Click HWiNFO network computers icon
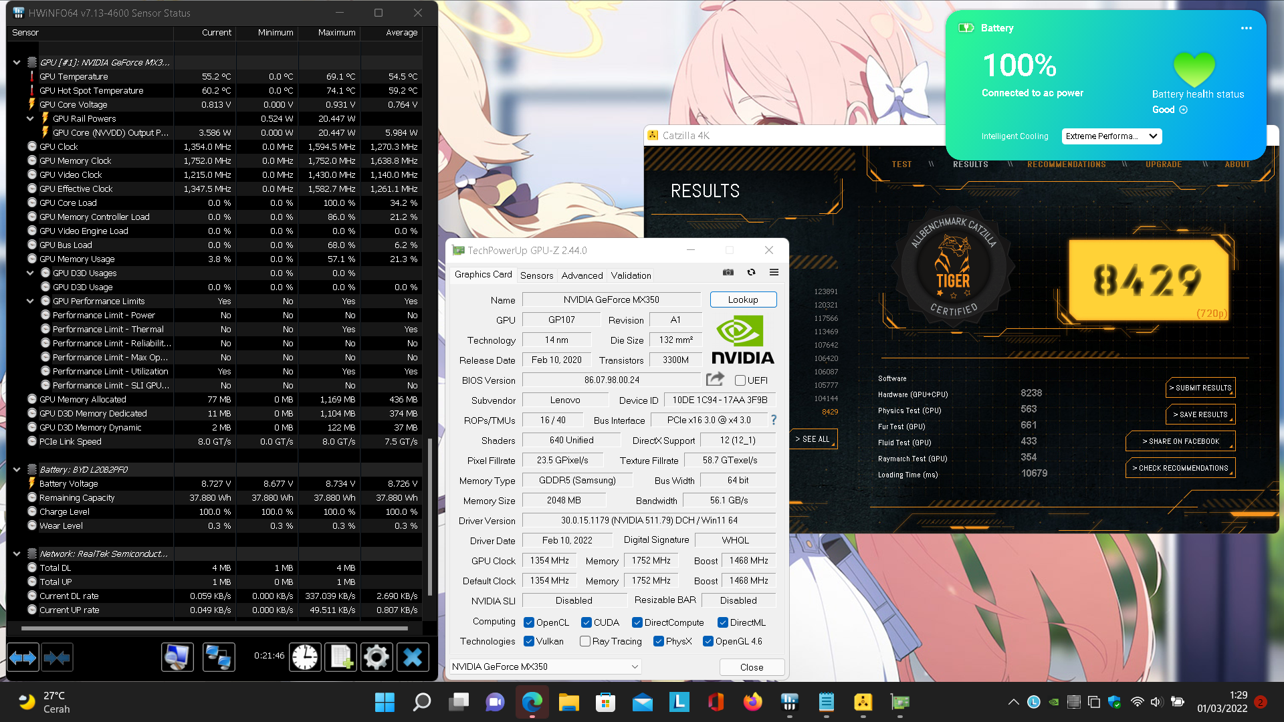This screenshot has width=1284, height=722. pos(219,657)
